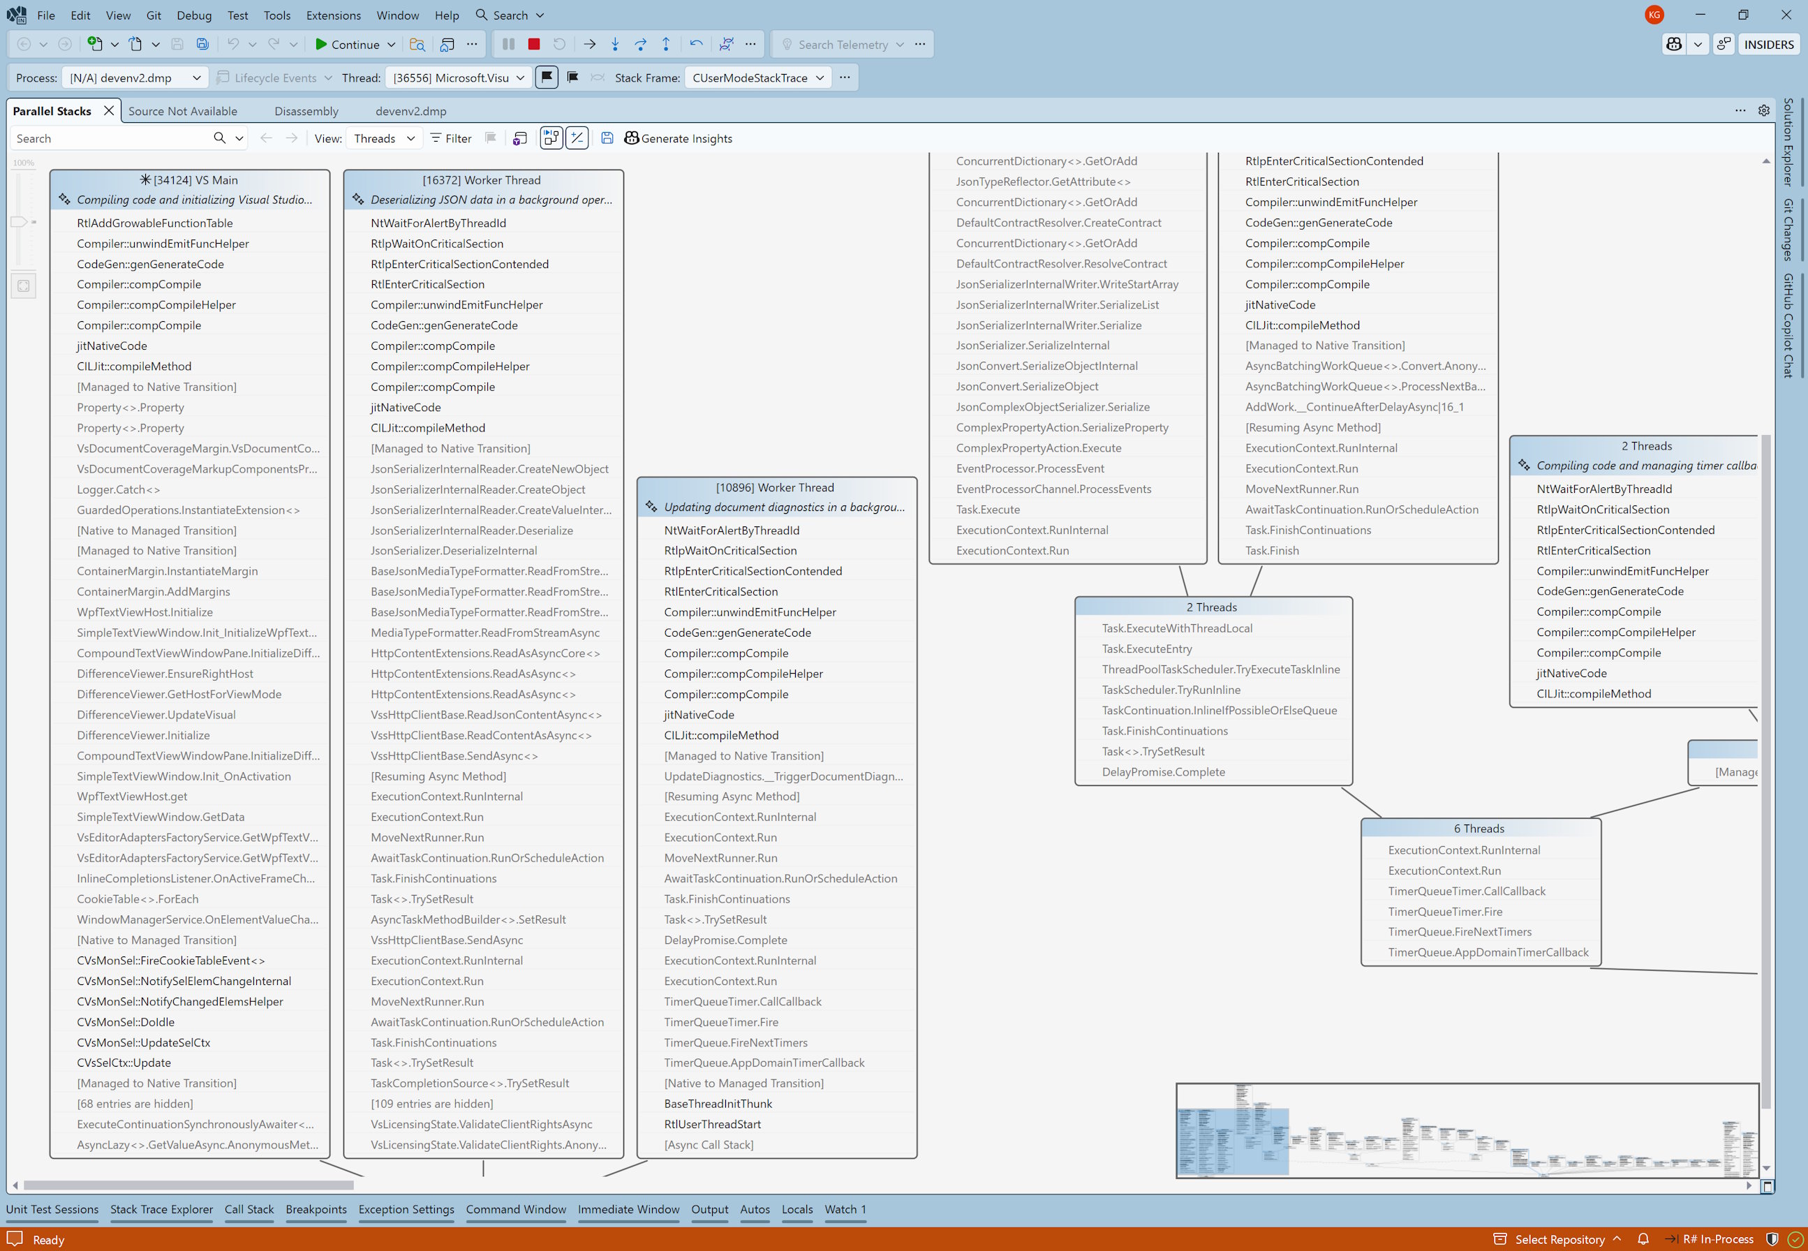Switch to the Disassembly tab
This screenshot has width=1808, height=1251.
click(306, 111)
